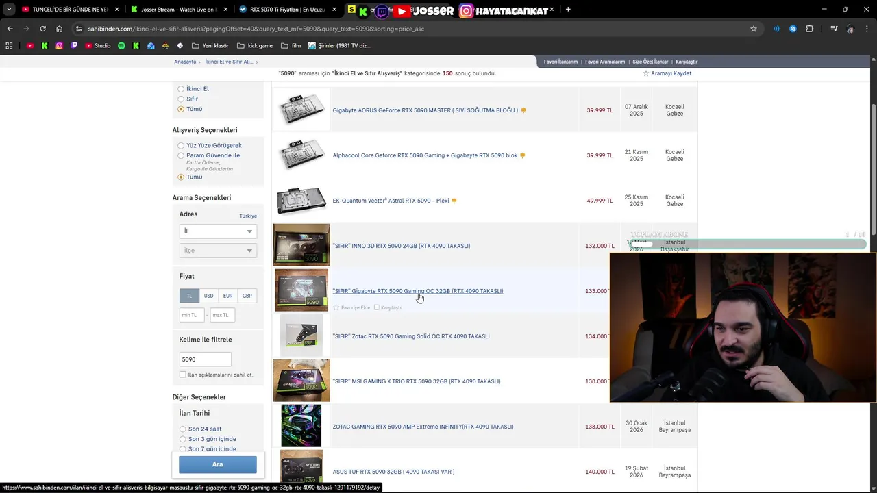Open MSI GAMING X TRIO listing thumbnail

pyautogui.click(x=301, y=381)
